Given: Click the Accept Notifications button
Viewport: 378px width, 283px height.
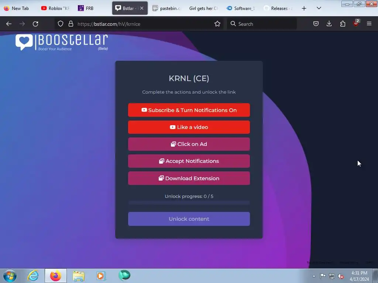Looking at the screenshot, I should pos(189,161).
